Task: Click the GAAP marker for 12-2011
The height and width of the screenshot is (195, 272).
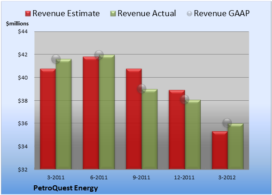Action: coord(185,99)
